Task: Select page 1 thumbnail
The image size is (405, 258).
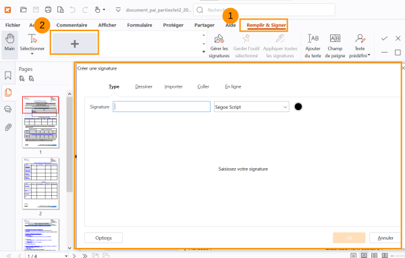Action: 40,122
